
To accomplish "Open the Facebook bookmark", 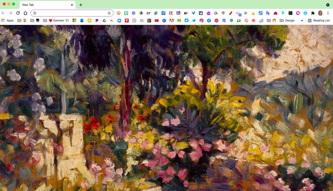I will coord(209,21).
